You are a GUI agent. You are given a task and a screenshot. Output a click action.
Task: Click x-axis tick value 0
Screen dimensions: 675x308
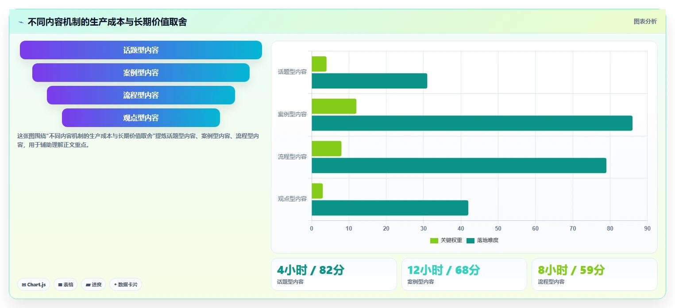point(312,228)
